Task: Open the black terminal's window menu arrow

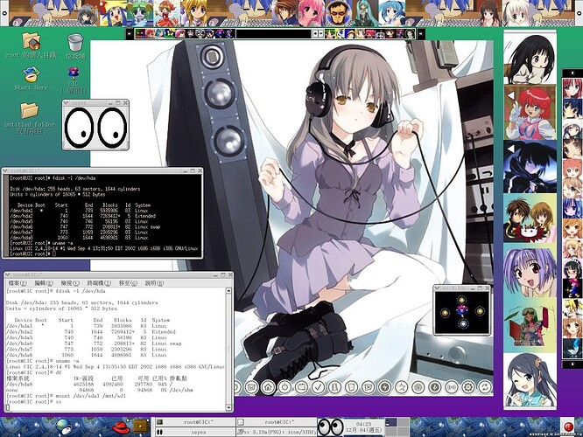Action: point(5,170)
